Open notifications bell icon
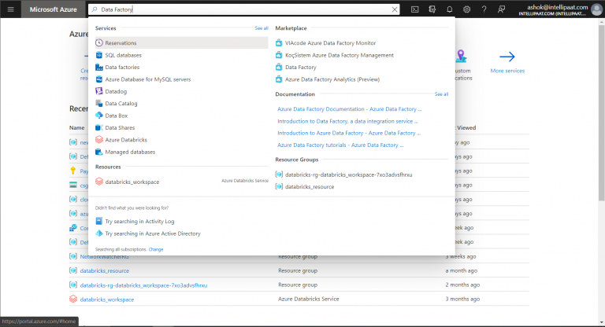Image resolution: width=605 pixels, height=327 pixels. tap(450, 9)
